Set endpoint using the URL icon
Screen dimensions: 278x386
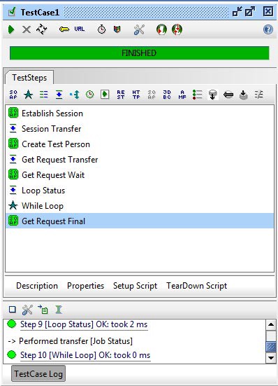pos(80,29)
